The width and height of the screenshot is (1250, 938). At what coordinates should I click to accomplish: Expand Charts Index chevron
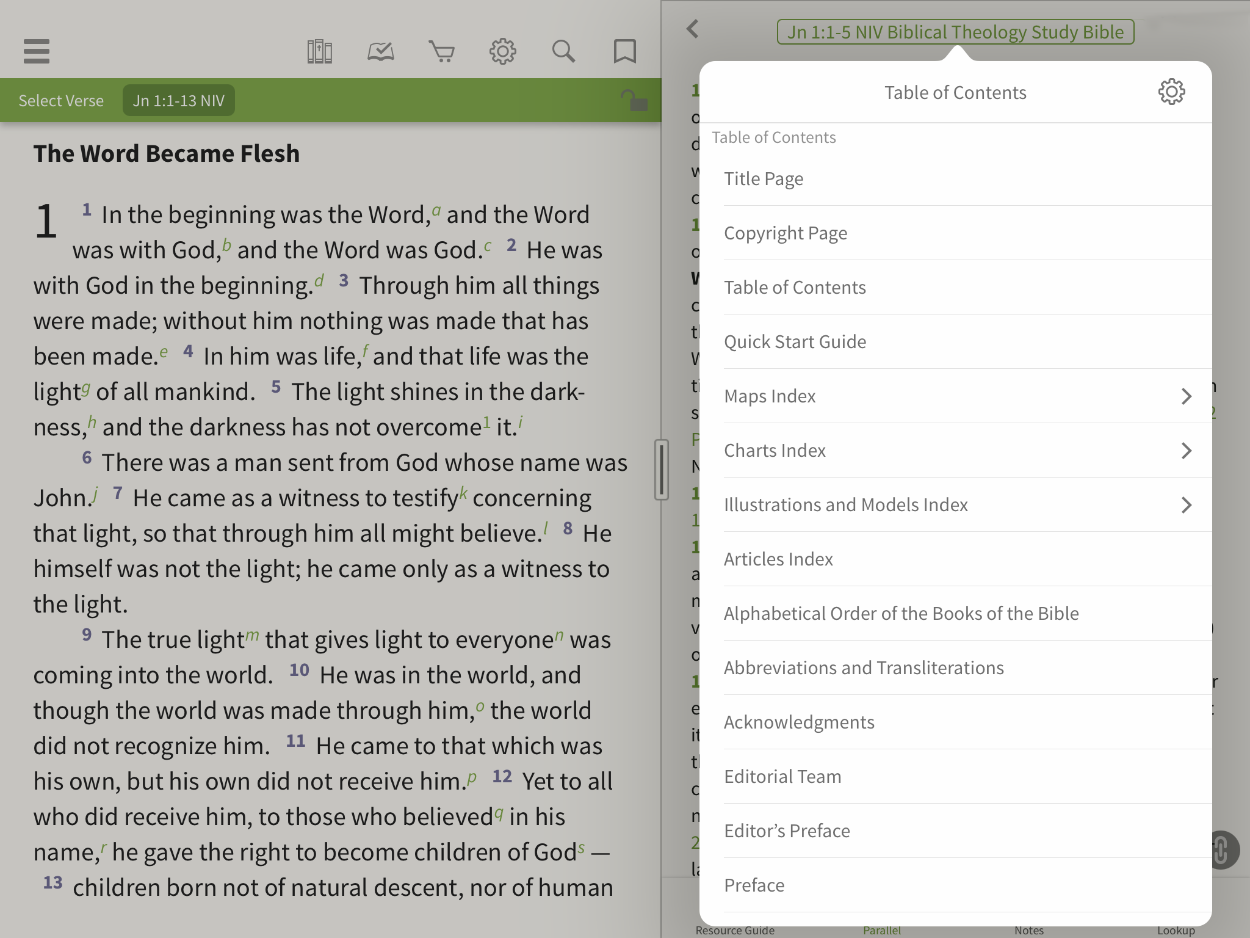1186,451
